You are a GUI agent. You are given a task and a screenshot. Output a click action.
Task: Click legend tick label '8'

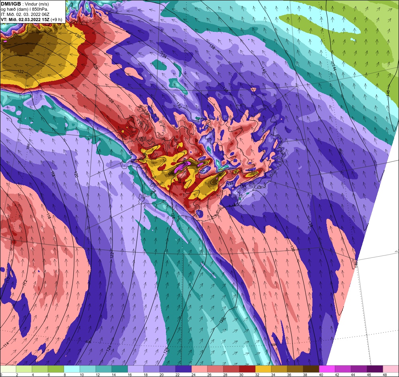65,375
